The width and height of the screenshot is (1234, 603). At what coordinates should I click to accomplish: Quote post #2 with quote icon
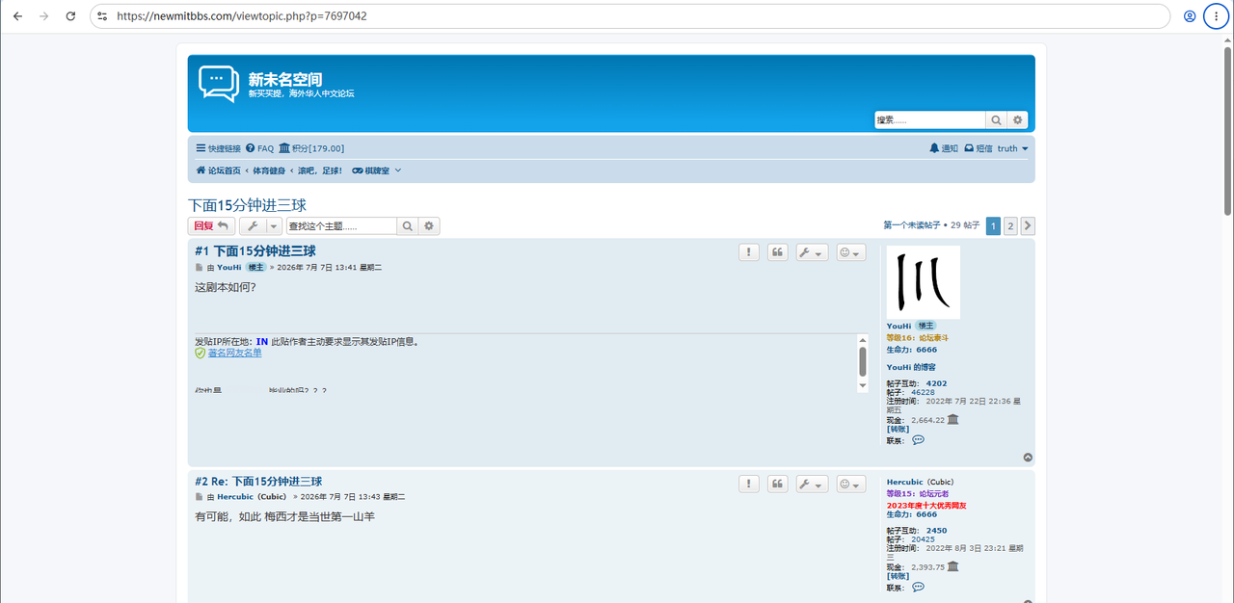pos(777,484)
